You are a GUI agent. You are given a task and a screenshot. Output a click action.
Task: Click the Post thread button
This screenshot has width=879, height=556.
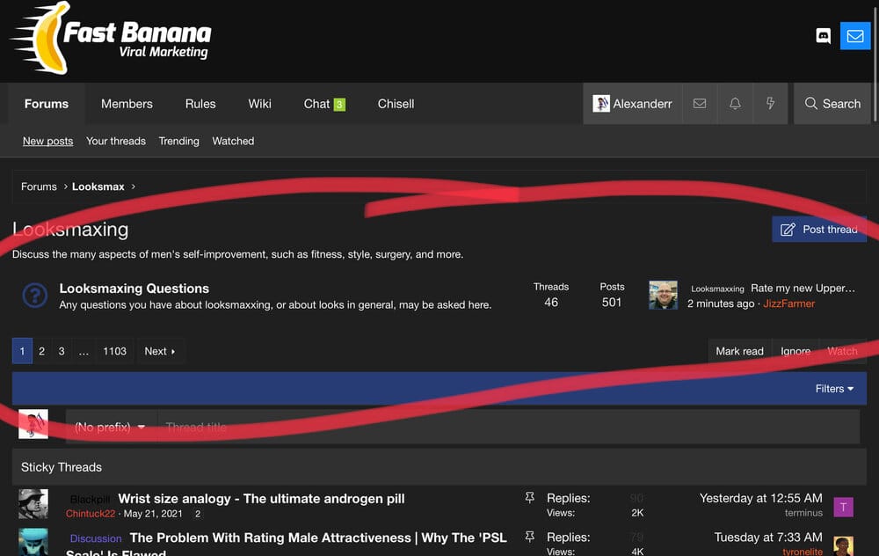click(818, 230)
